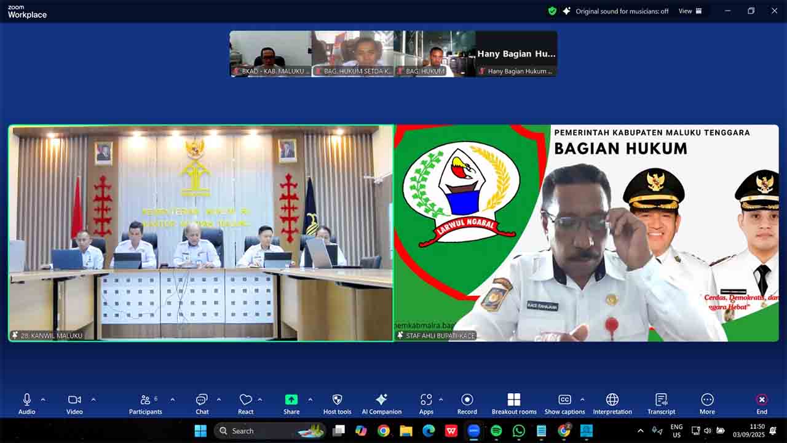Viewport: 787px width, 443px height.
Task: Open the Transcript panel
Action: 661,403
